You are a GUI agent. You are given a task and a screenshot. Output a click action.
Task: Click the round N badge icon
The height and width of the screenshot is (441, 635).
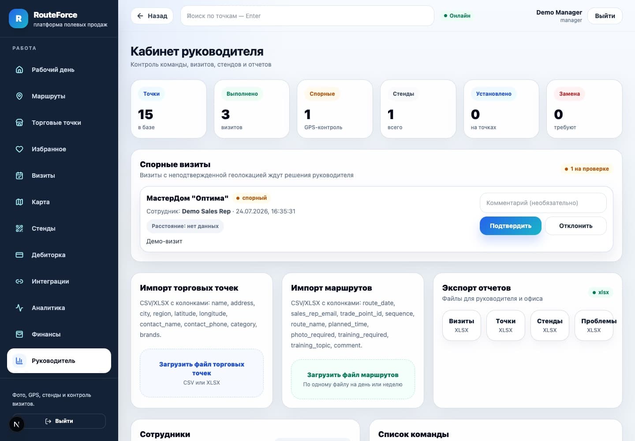coord(17,425)
